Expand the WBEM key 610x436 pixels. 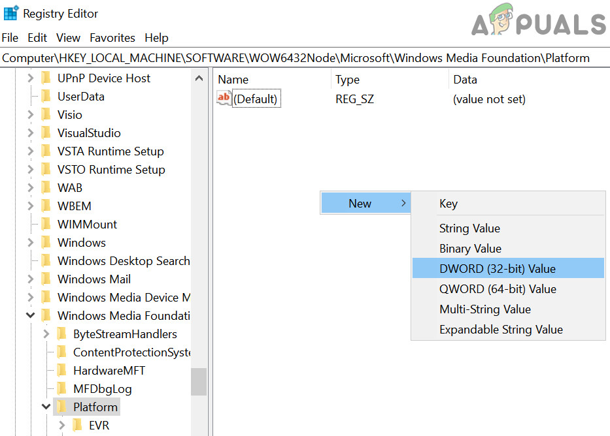30,206
